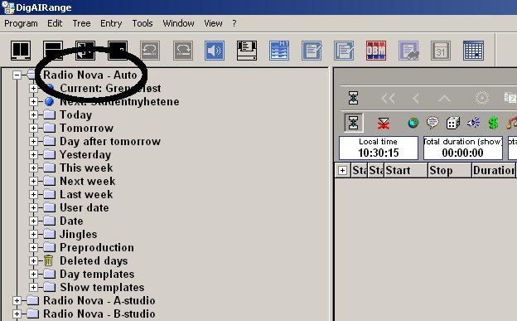Expand the Tomorrow folder
This screenshot has height=321, width=517.
click(x=33, y=128)
